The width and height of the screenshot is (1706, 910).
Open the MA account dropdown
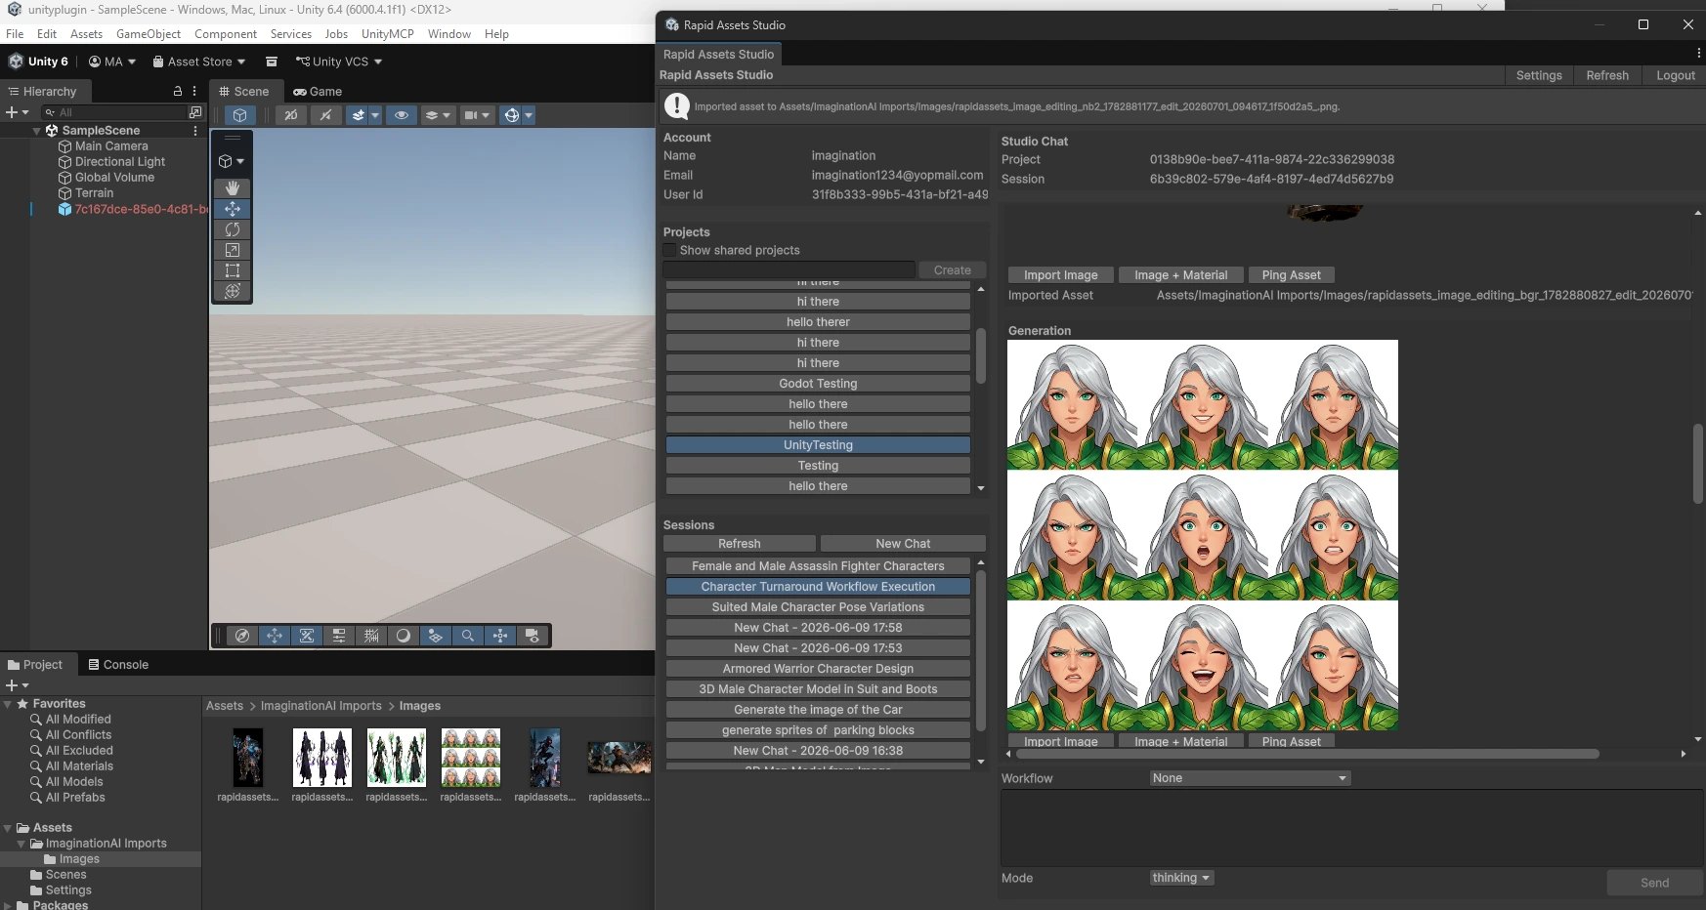click(x=112, y=62)
